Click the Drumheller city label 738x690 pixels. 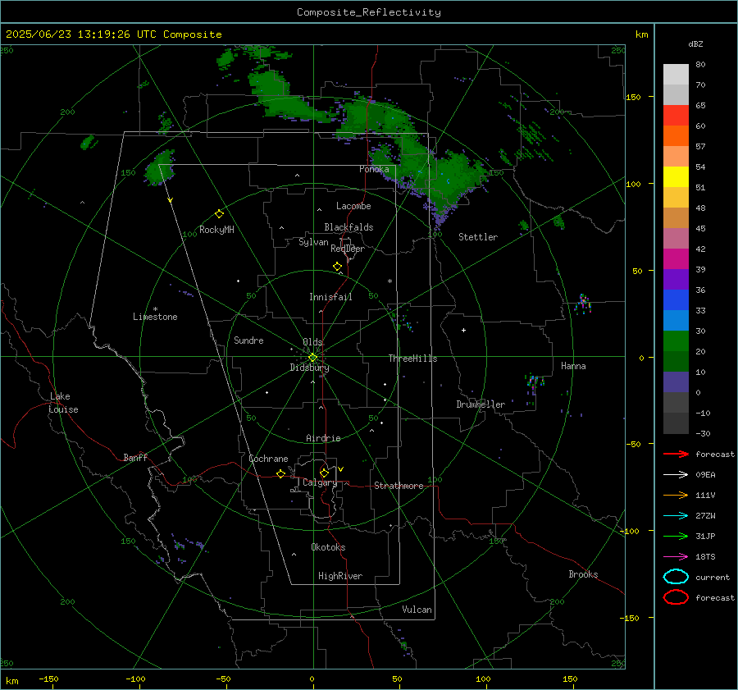[481, 404]
